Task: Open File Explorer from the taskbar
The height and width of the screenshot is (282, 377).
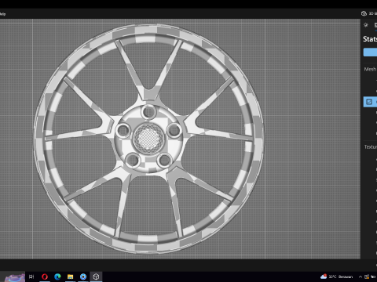Action: pyautogui.click(x=70, y=277)
